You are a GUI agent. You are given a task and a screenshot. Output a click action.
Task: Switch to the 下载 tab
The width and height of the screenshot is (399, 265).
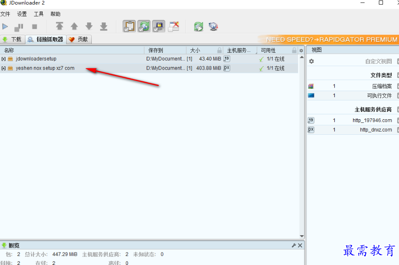[x=12, y=39]
